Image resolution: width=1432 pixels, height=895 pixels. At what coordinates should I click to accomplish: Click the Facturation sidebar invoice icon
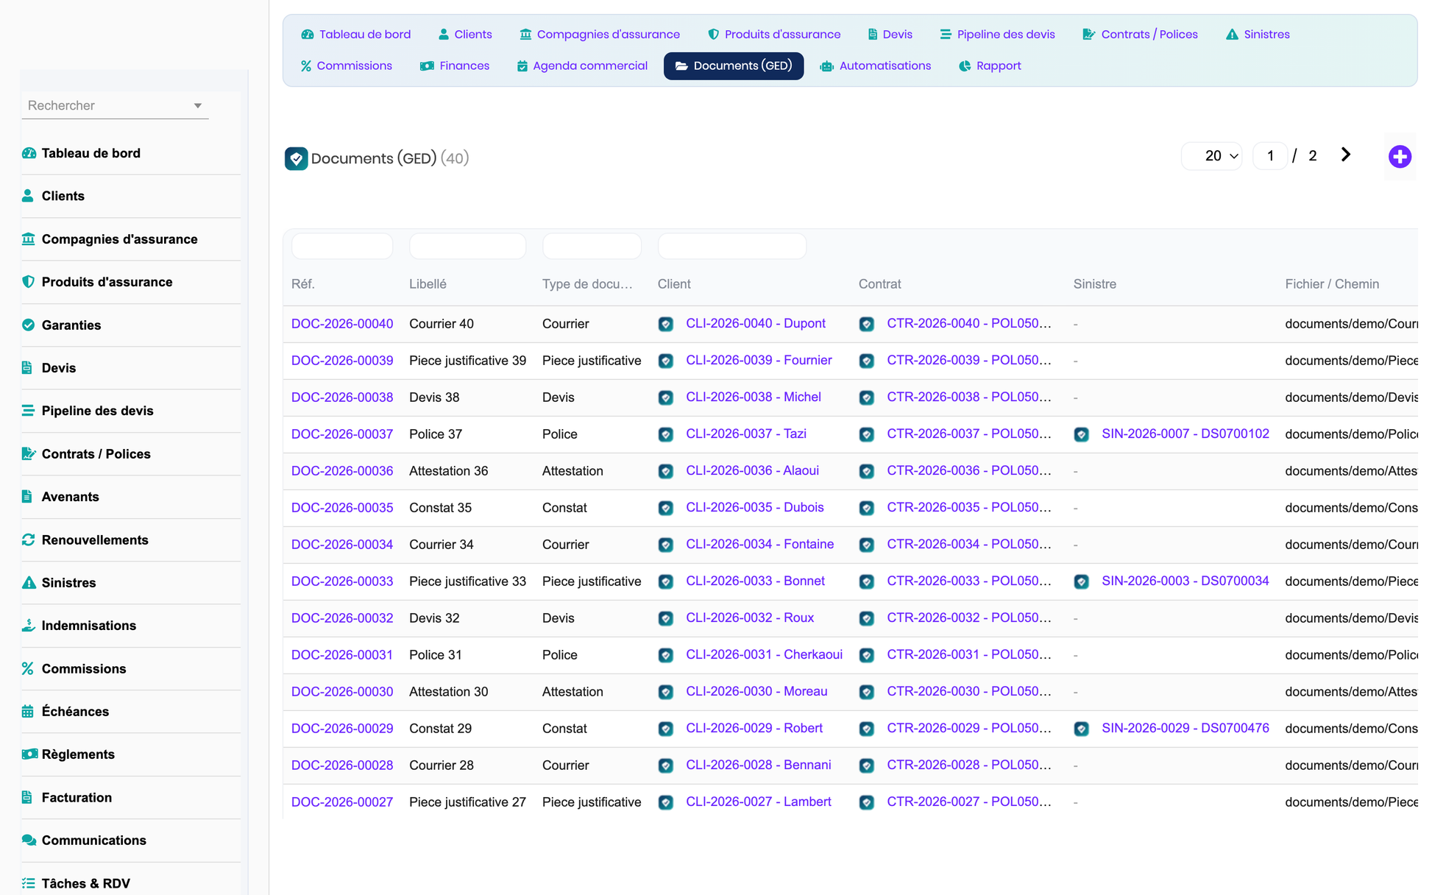click(27, 797)
